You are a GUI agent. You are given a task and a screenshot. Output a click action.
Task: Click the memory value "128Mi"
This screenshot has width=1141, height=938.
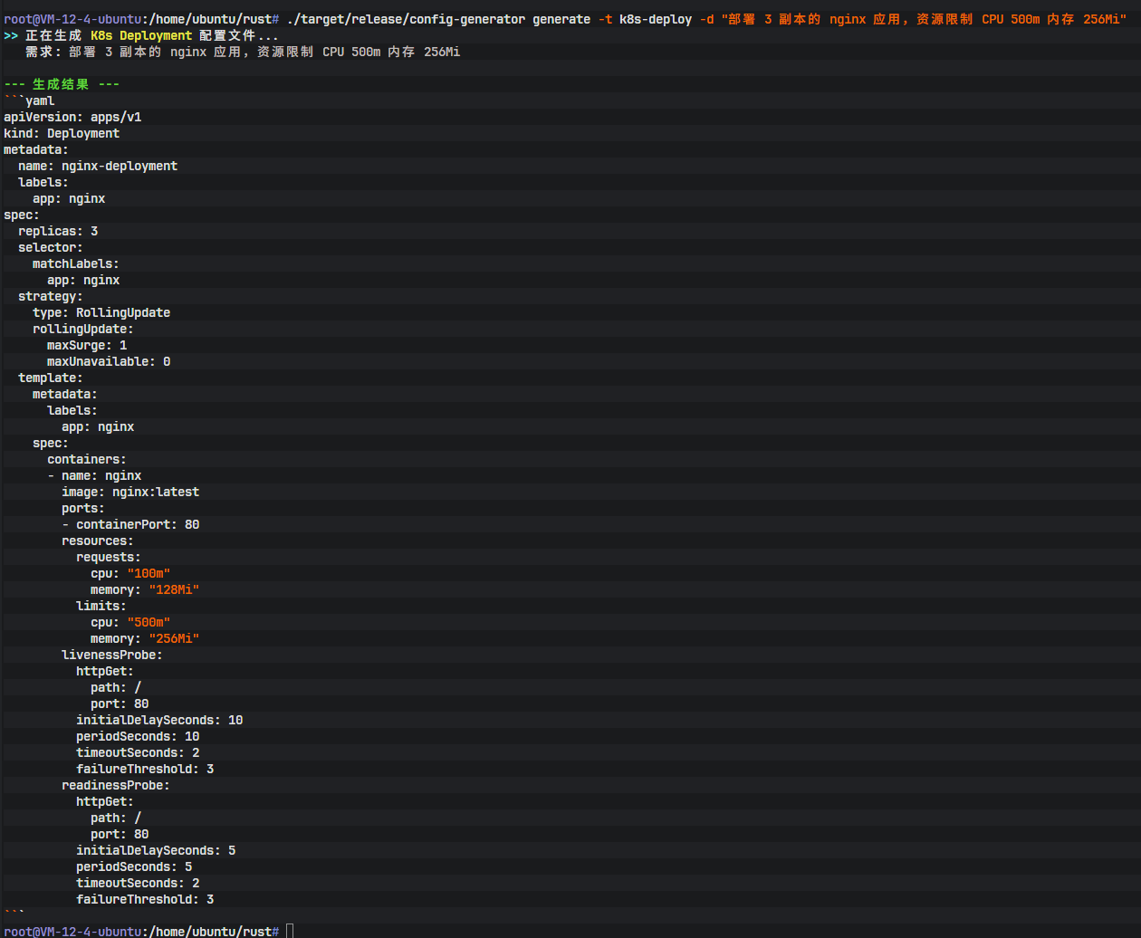click(174, 589)
